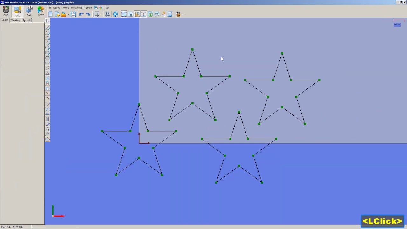Select the circle drawing tool
Image resolution: width=407 pixels, height=229 pixels.
pyautogui.click(x=47, y=48)
